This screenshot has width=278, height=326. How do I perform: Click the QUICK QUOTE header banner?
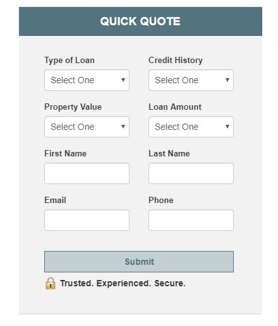pos(140,21)
